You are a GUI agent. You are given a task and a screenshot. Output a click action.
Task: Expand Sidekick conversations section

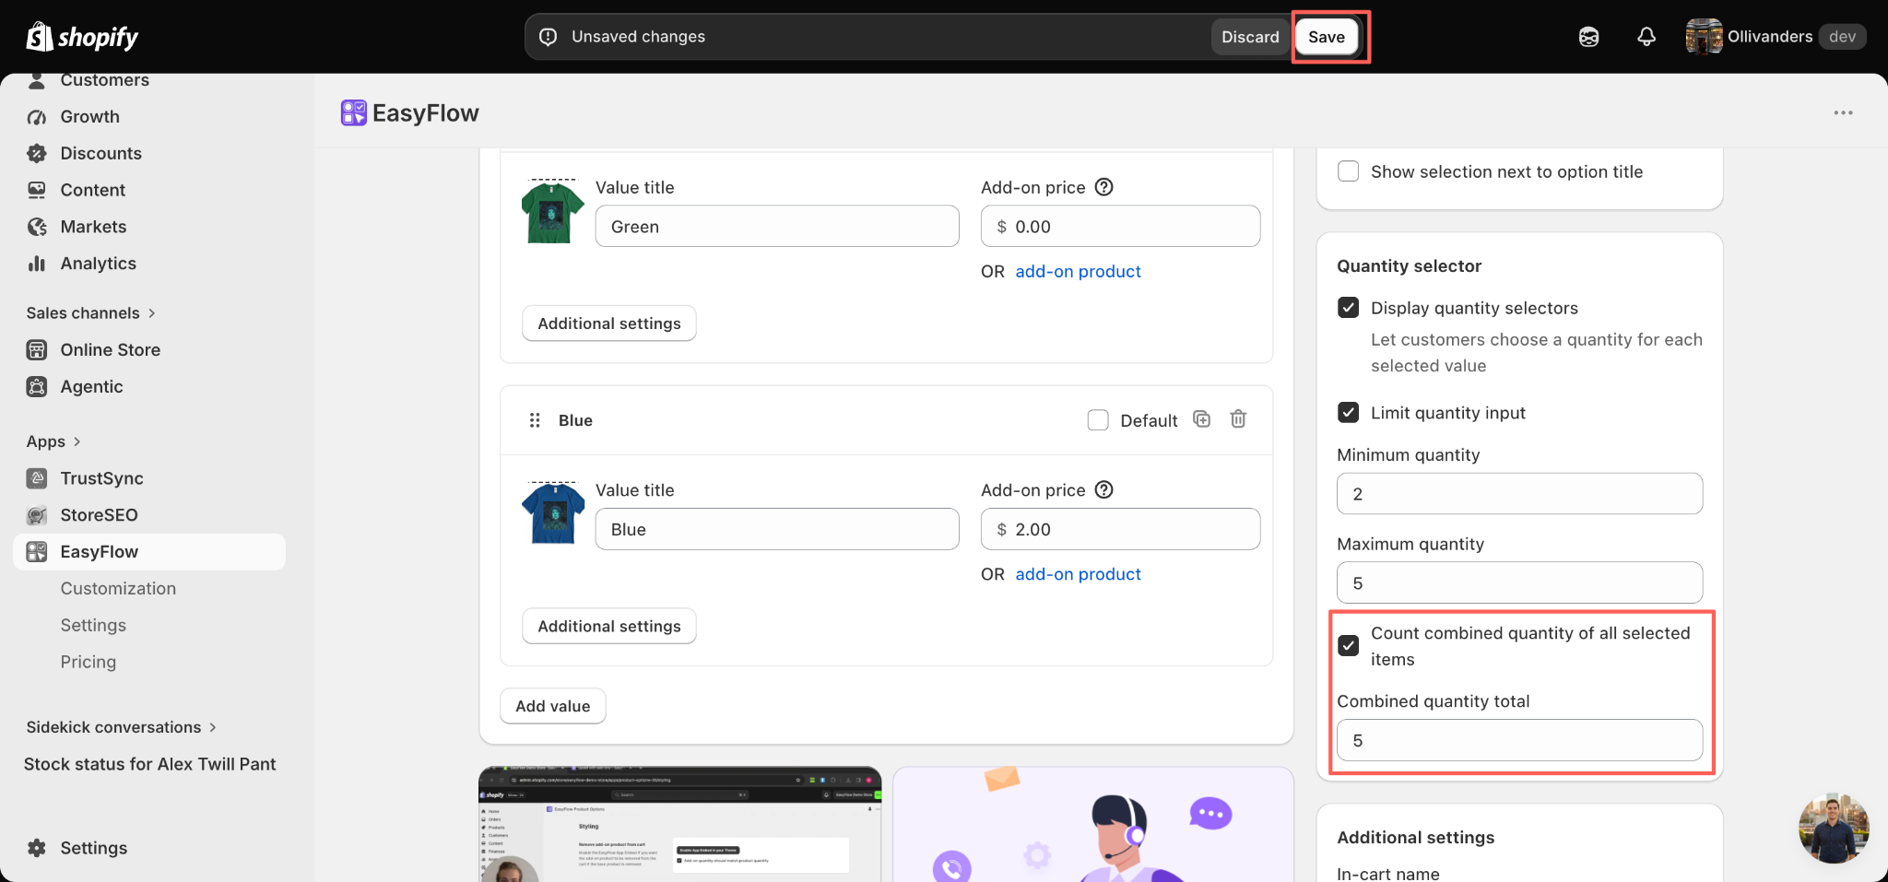point(122,727)
